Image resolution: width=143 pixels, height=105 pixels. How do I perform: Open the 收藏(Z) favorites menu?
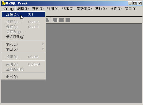coord(68,9)
